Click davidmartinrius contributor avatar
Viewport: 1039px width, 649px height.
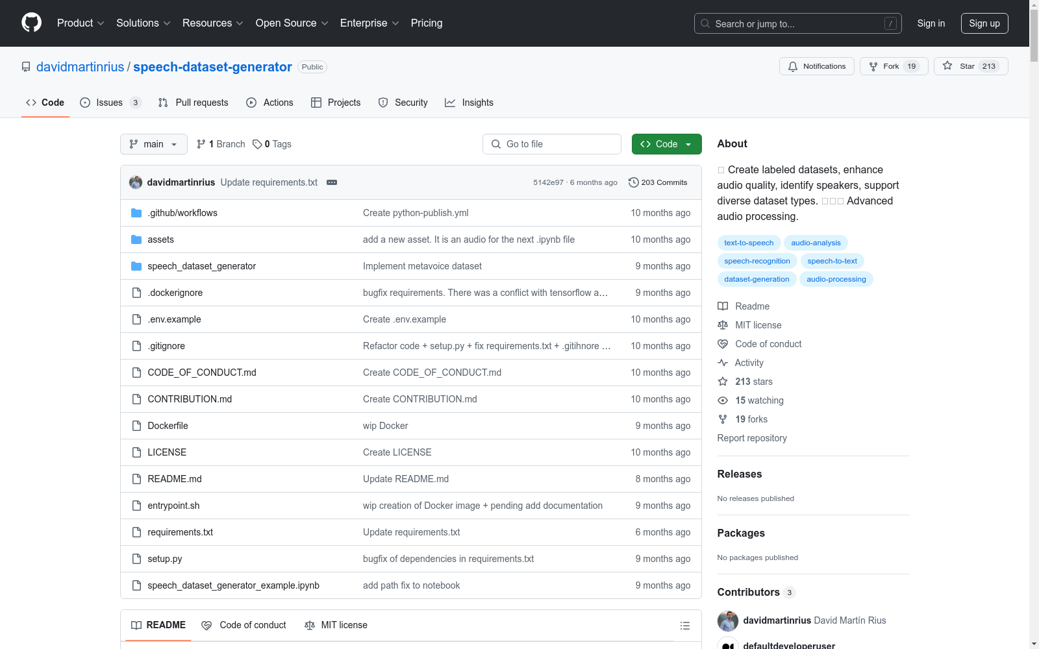tap(728, 620)
